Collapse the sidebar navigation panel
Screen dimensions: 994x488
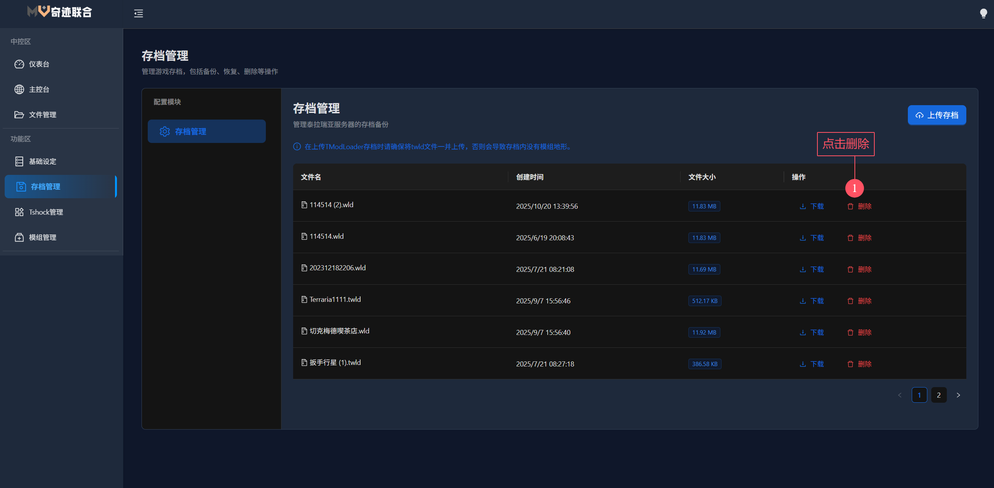pos(138,13)
